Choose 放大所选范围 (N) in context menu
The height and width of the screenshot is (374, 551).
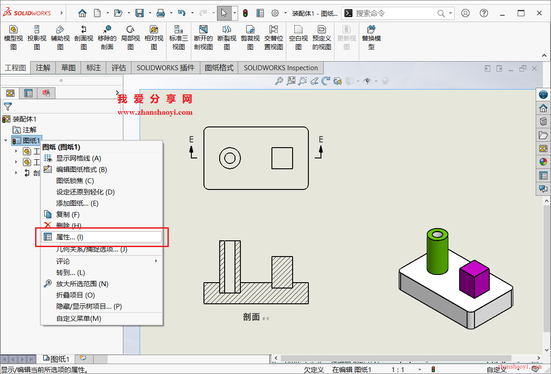101,284
